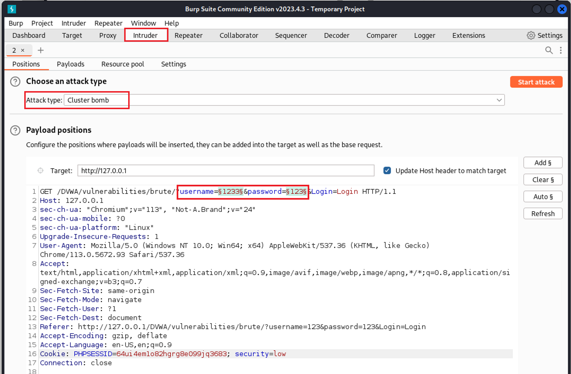Open the three-dot options menu

coord(561,50)
